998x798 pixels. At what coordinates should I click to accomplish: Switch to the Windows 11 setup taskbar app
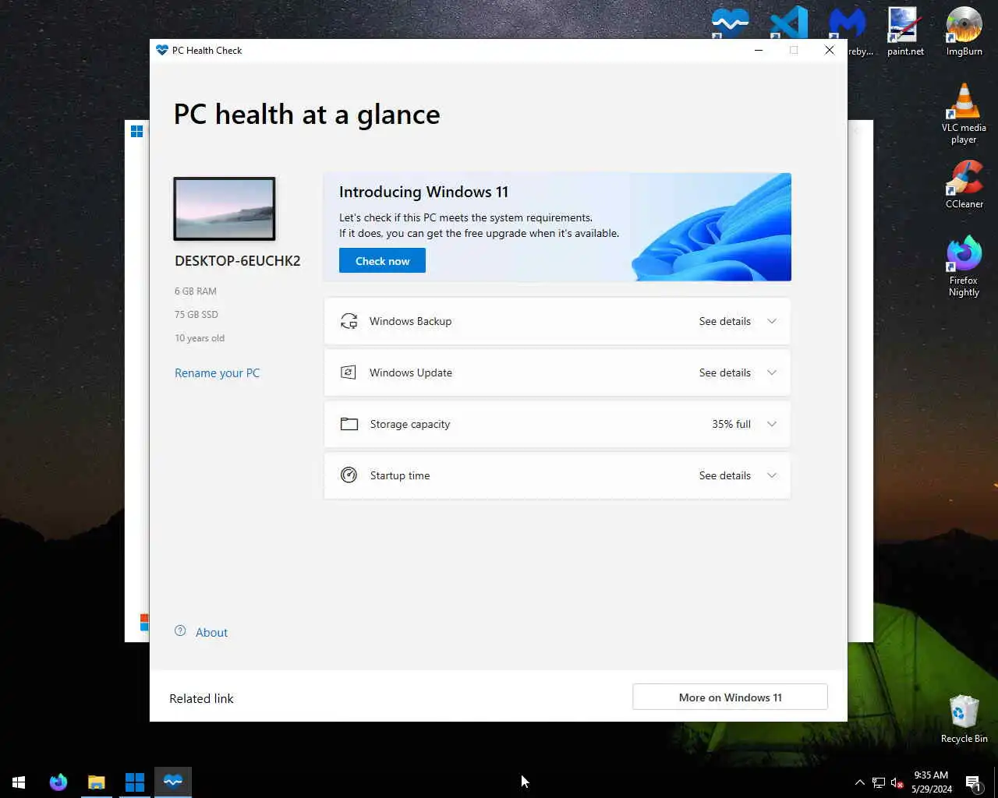coord(135,782)
